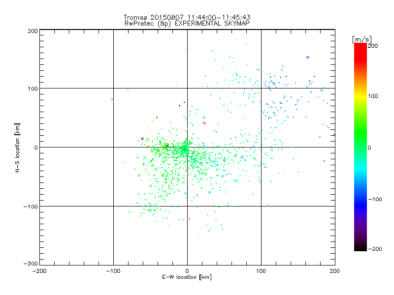The image size is (394, 295).
Task: Click the 200 tick label on the x-axis
Action: coord(334,270)
